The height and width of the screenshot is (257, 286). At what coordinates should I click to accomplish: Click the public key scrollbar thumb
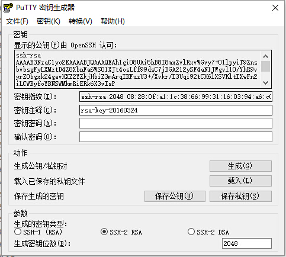(266, 66)
